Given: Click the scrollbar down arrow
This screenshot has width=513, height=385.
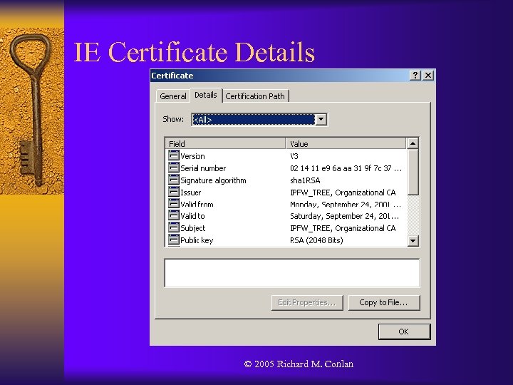Looking at the screenshot, I should coord(413,241).
